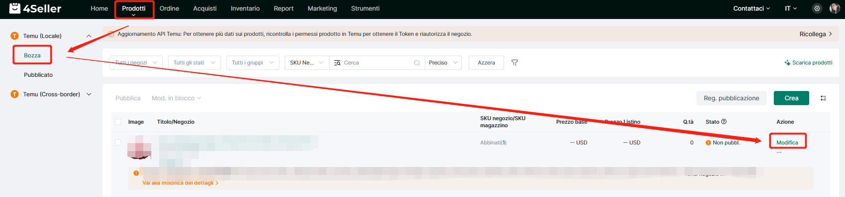Click the Non pubbl. status warning icon
This screenshot has width=845, height=197.
click(708, 143)
